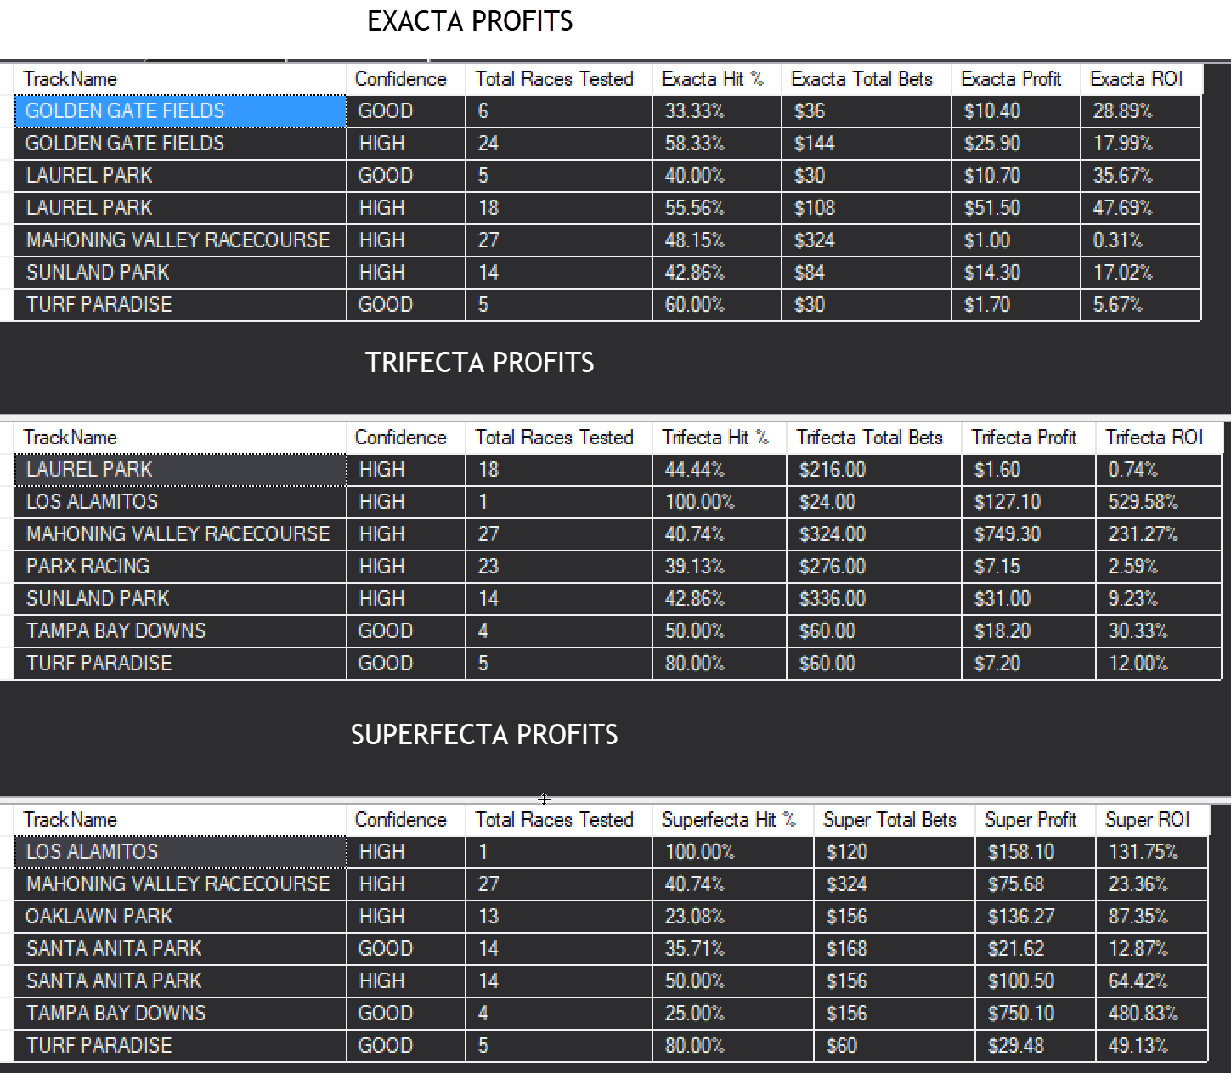Click Total Races Tested header in Trifecta table
The image size is (1231, 1073).
pos(558,438)
